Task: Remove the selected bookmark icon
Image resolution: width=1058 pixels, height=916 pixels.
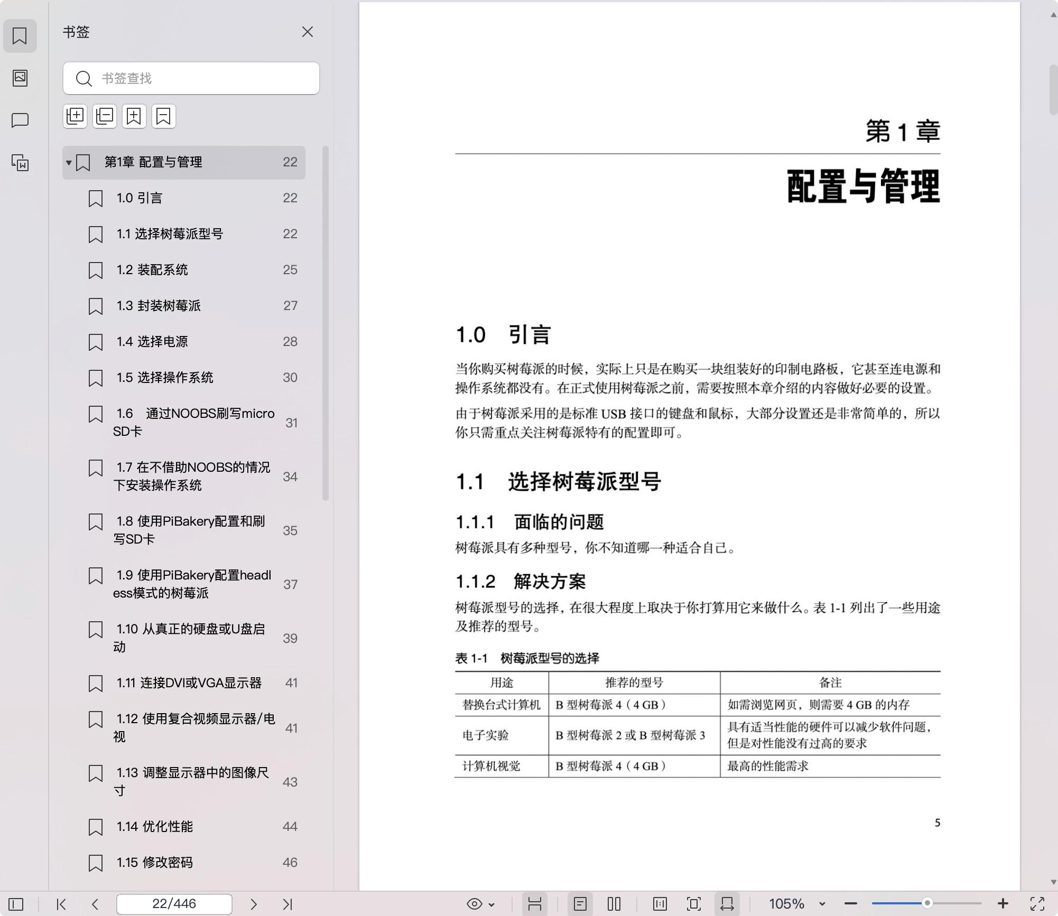Action: click(164, 116)
